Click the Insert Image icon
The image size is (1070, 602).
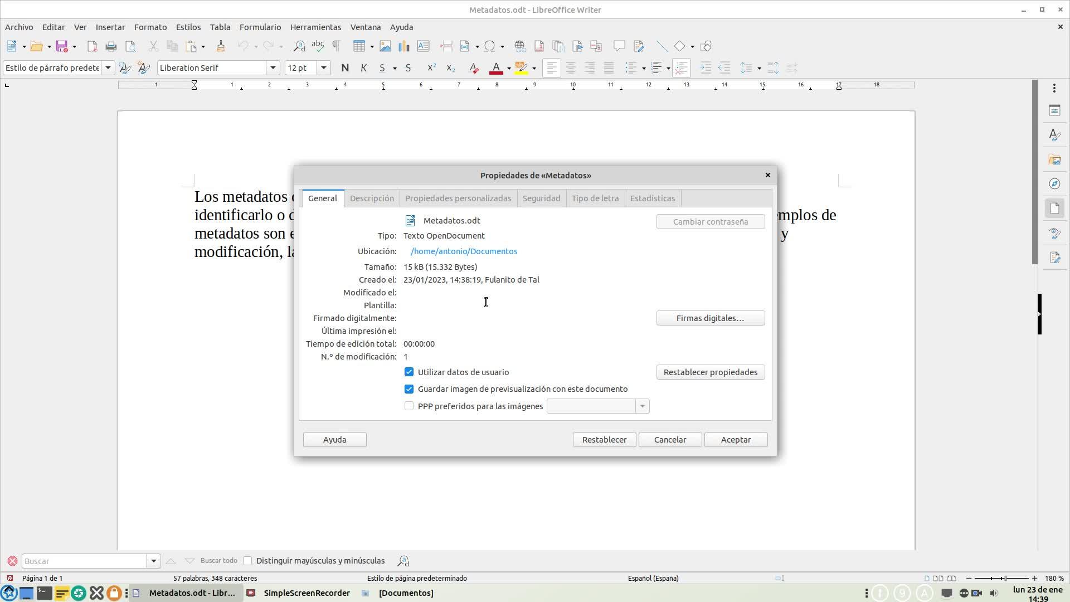click(385, 46)
